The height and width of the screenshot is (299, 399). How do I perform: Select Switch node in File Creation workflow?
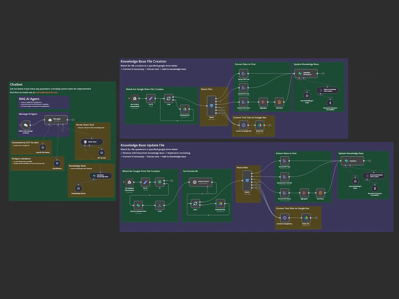[x=211, y=106]
